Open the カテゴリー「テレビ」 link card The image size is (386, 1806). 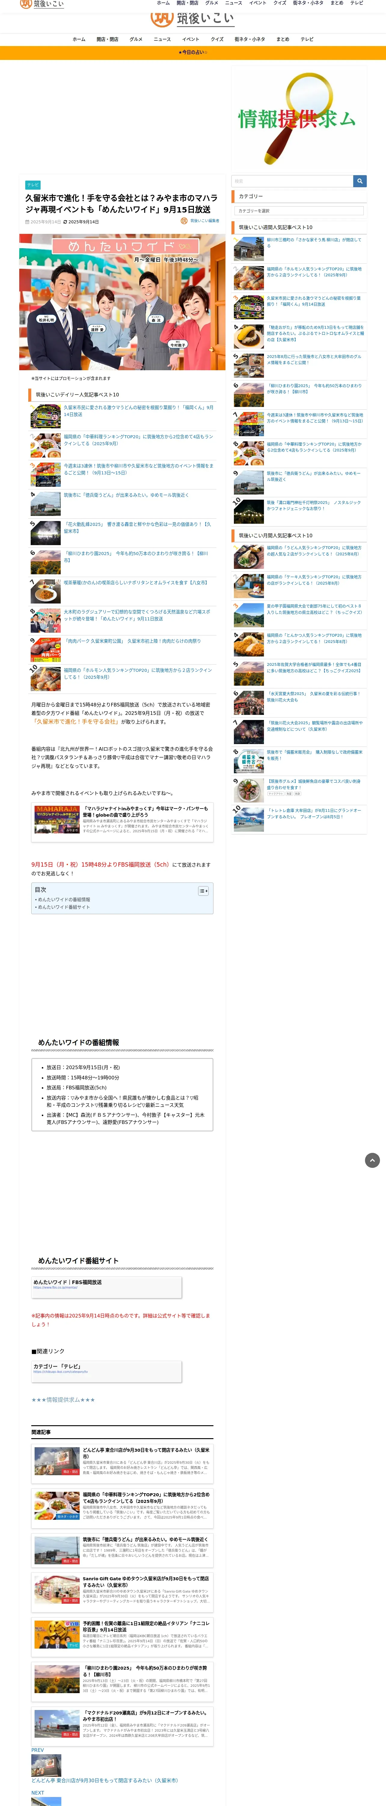pos(106,1371)
